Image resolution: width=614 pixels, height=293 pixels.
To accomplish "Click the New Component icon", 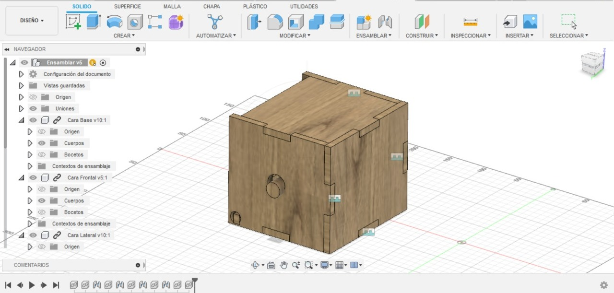I will coord(364,22).
